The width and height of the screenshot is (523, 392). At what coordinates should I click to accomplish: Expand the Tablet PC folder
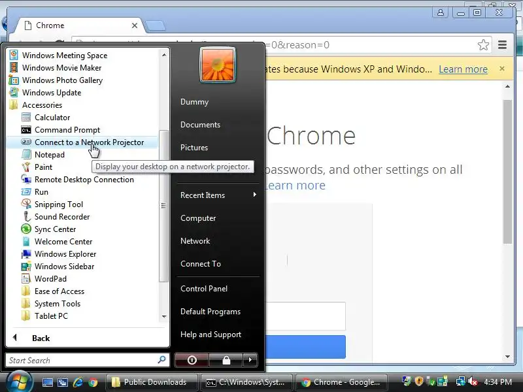click(x=51, y=316)
